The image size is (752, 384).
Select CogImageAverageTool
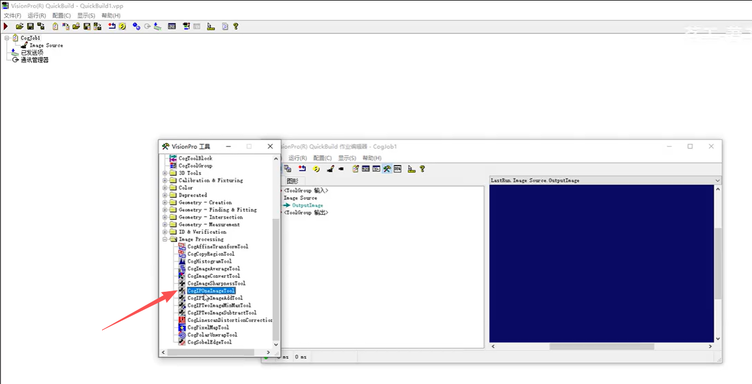point(214,269)
